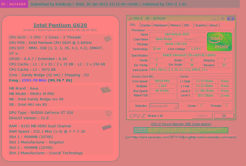Click the Stepping field showing 7
Viewport: 246px width, 166px height.
224,60
